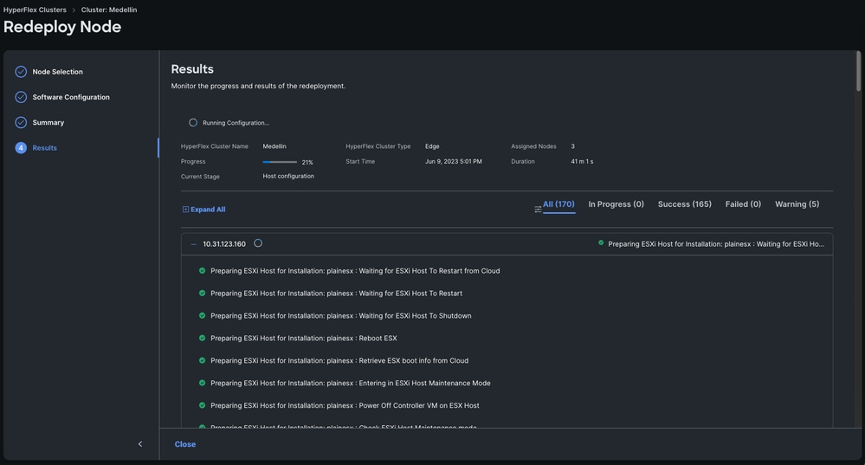Click the Host configuration stage value

(288, 176)
